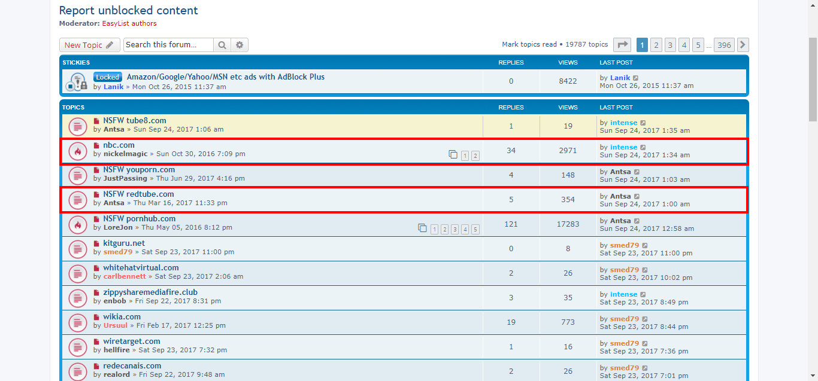
Task: Open NSFW pornhub.com topic
Action: 140,219
